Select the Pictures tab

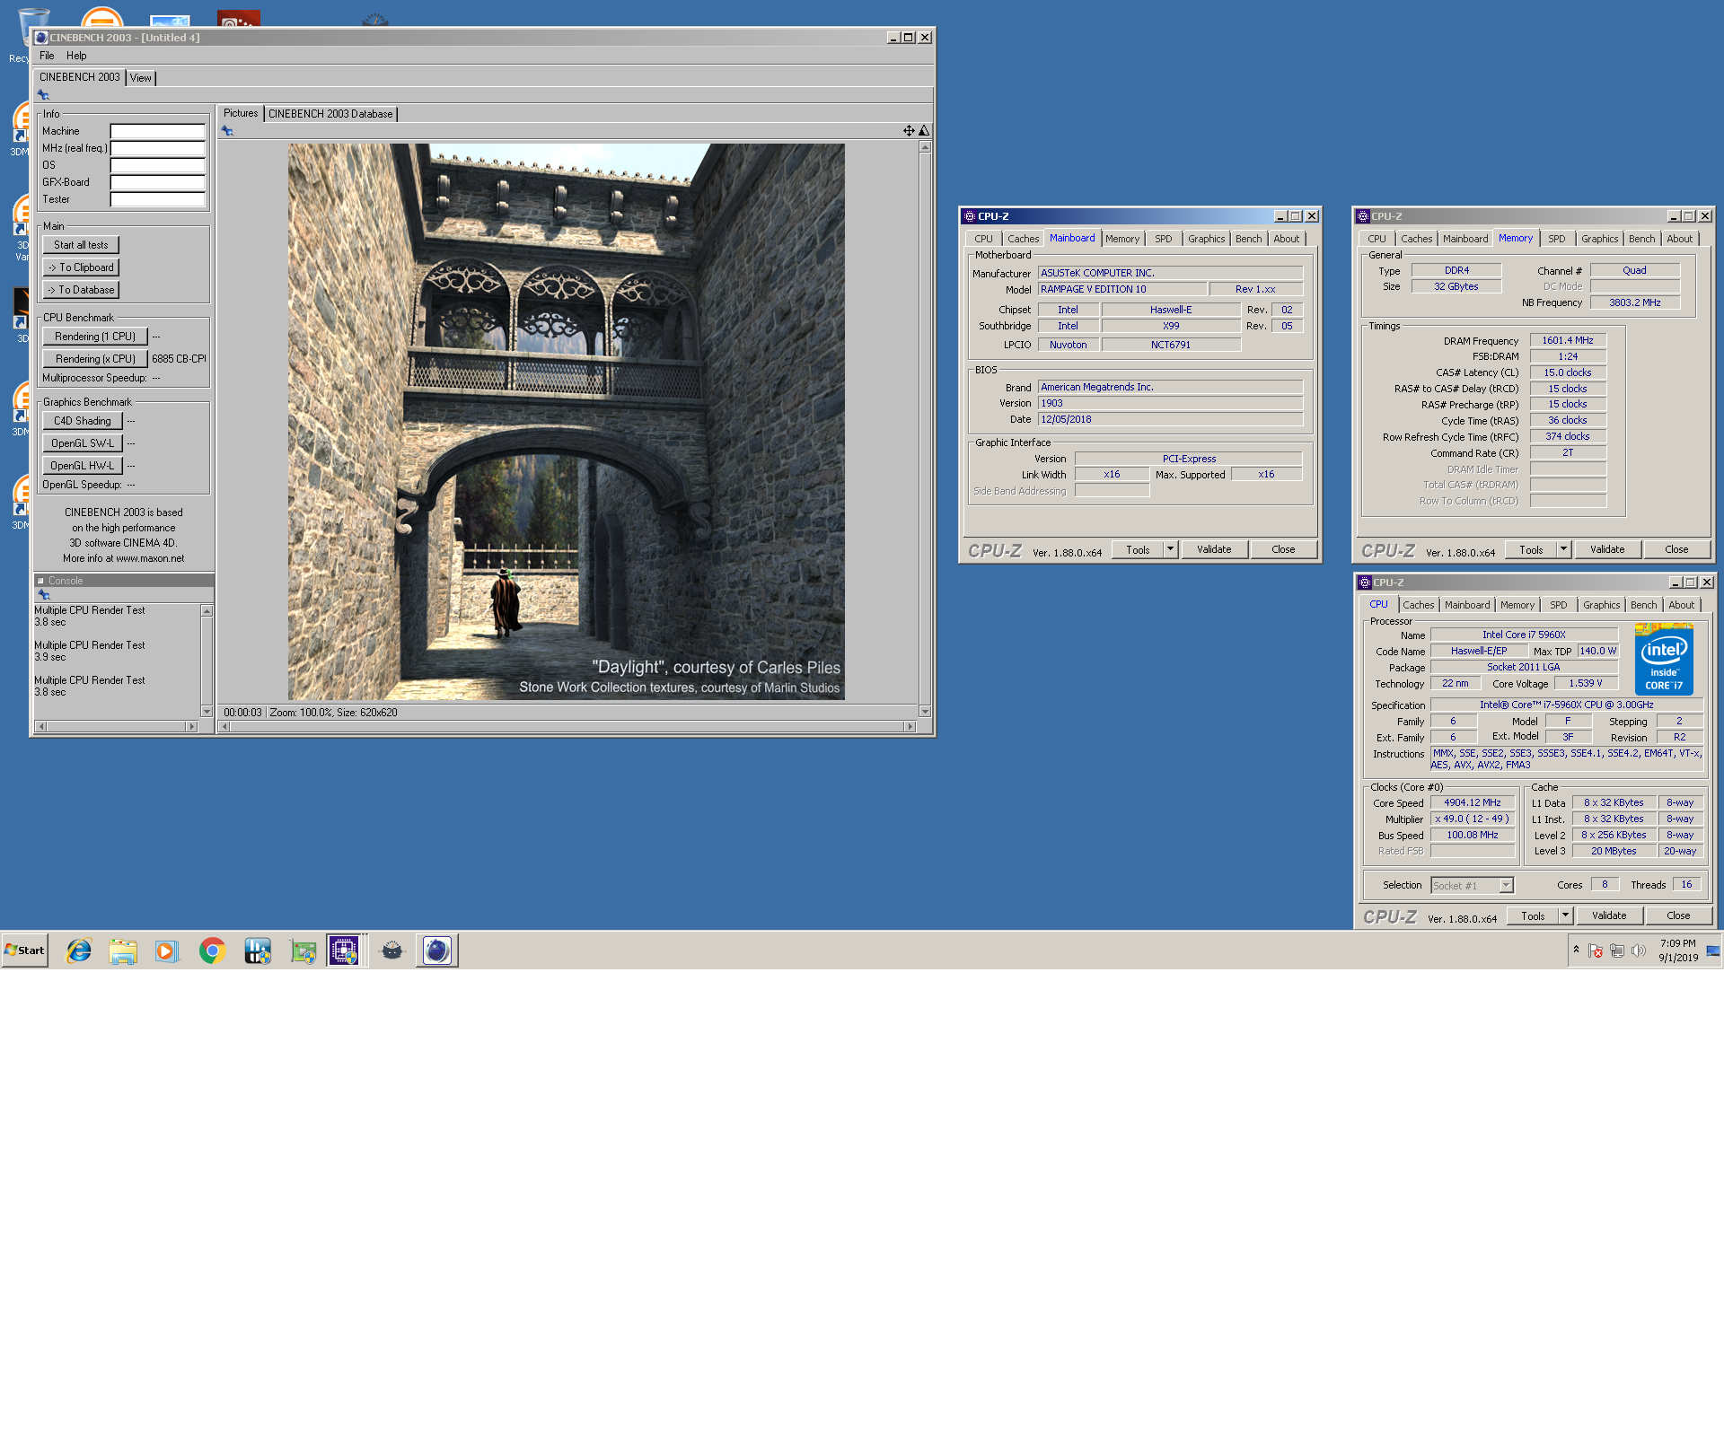point(241,113)
